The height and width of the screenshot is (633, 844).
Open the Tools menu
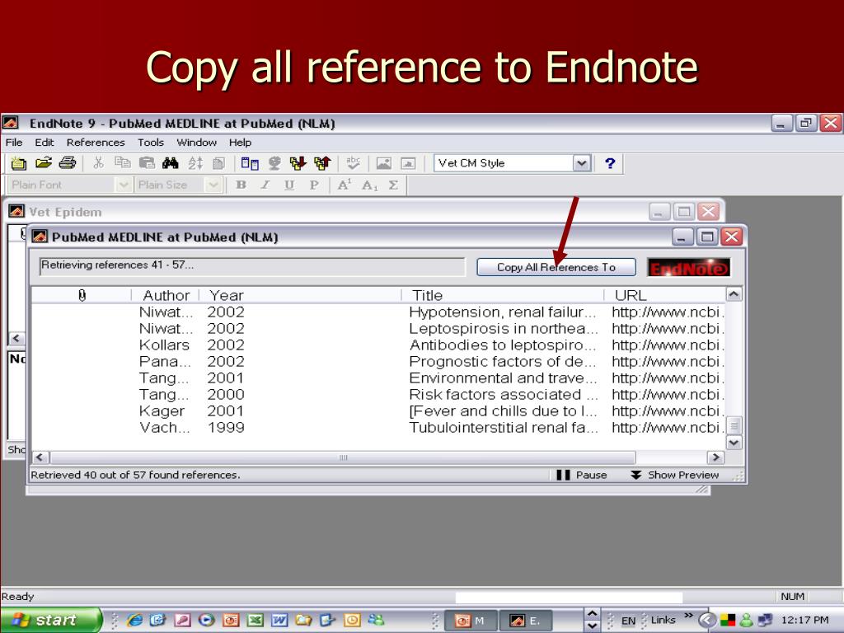pos(150,142)
